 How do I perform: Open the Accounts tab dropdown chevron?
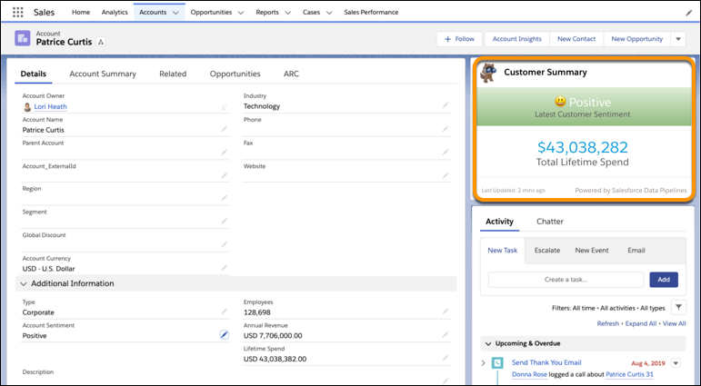click(x=175, y=13)
